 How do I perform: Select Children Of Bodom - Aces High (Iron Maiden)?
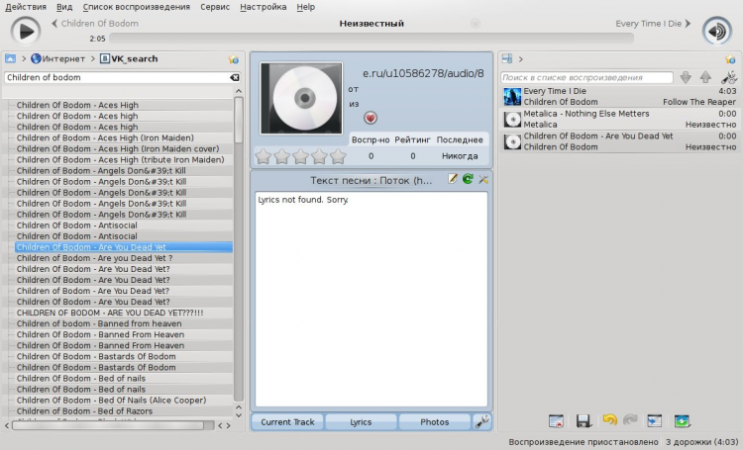tap(105, 137)
